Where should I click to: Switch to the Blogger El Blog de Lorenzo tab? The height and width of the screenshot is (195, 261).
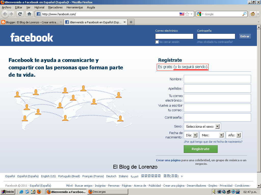click(32, 22)
